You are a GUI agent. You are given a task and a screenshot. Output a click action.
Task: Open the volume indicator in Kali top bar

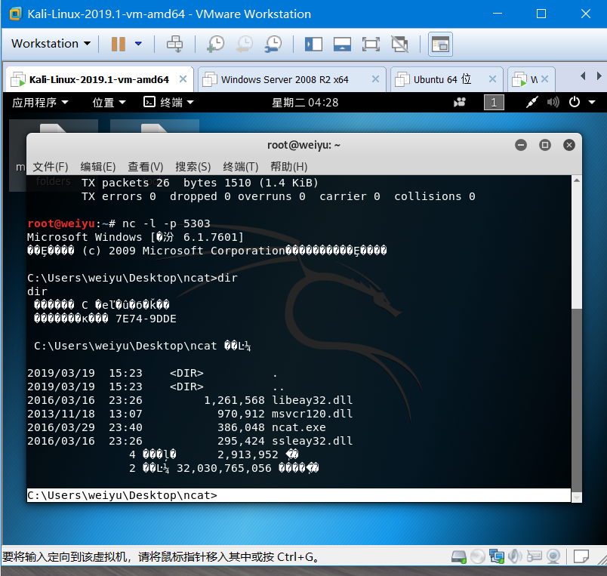[x=553, y=102]
